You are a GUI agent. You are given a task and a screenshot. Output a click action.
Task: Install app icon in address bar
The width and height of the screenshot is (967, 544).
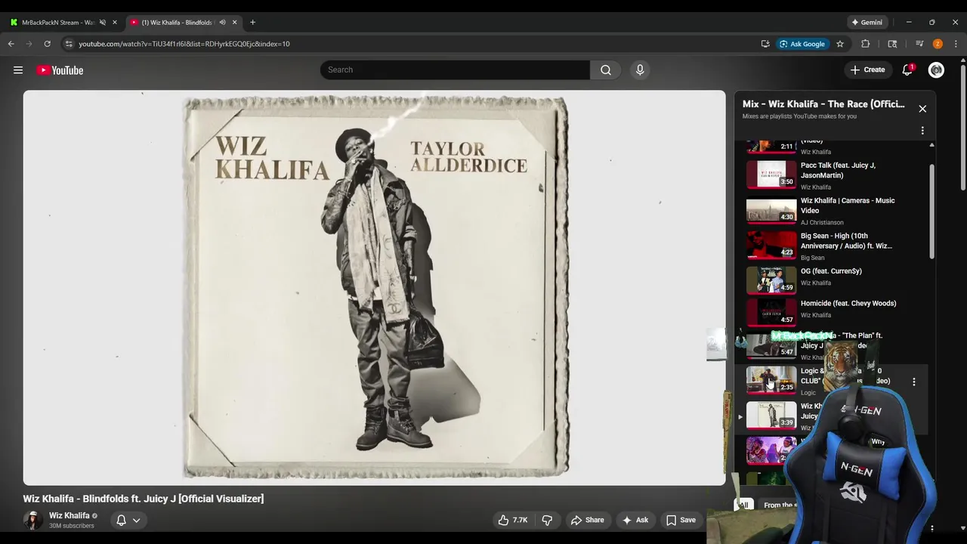(x=765, y=44)
